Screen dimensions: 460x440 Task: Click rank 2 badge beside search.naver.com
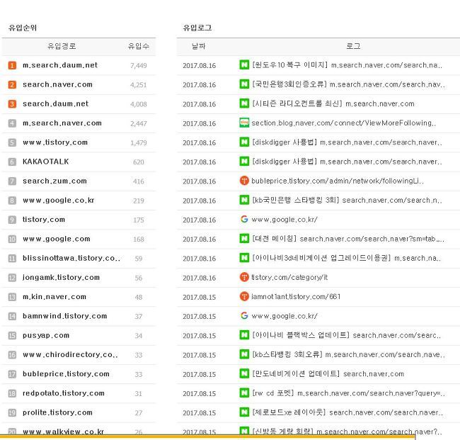pyautogui.click(x=12, y=84)
